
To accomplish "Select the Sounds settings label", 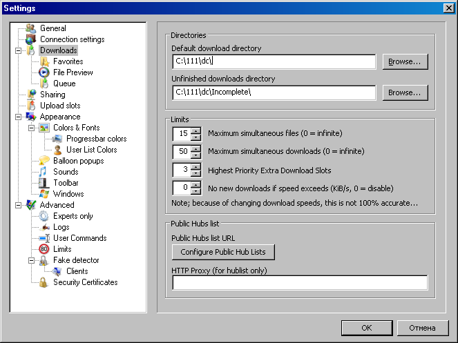I will point(66,172).
